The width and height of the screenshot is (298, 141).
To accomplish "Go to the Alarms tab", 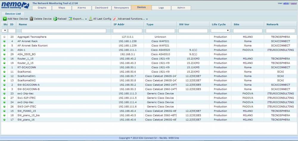I will point(82,8).
